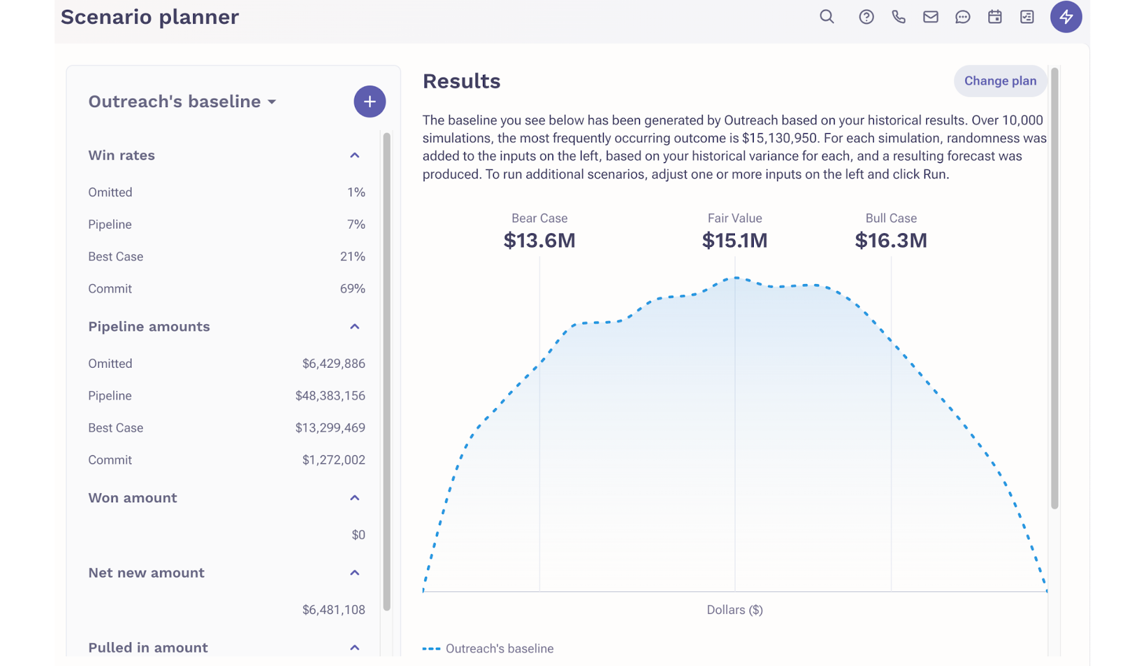
Task: Edit the Commit win rate 69% value
Action: click(x=352, y=288)
